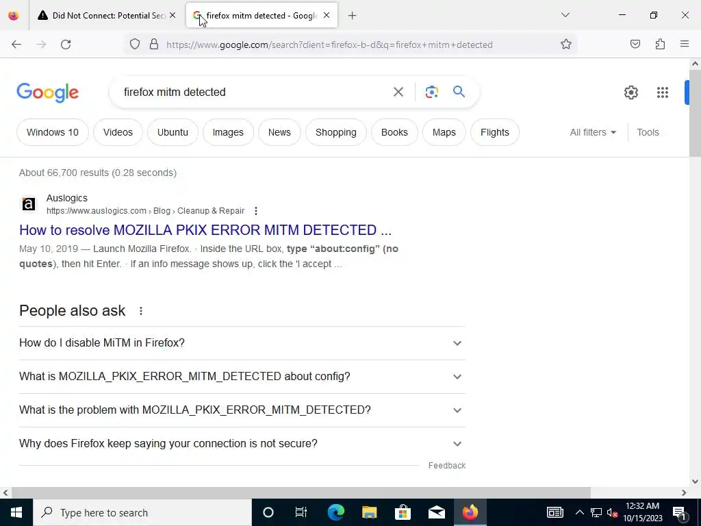Switch to Books results

394,132
